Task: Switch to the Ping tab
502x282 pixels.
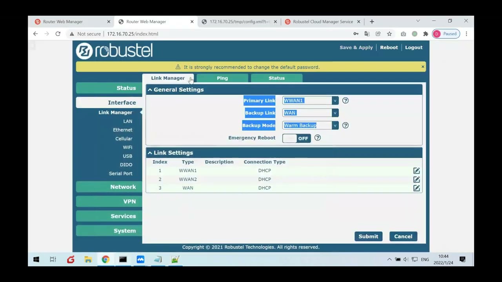Action: (x=222, y=78)
